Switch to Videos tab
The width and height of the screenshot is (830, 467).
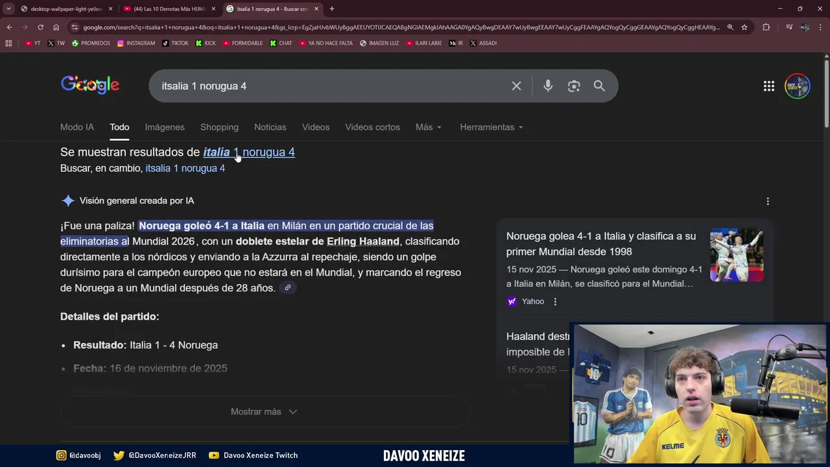point(316,127)
